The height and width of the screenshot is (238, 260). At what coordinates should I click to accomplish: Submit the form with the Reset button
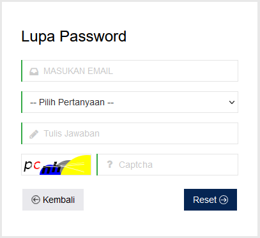[210, 200]
